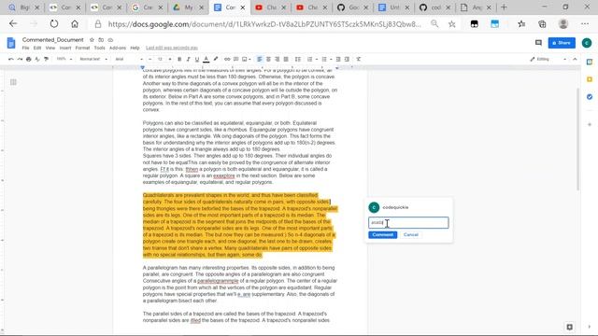Increase the paragraph indent
This screenshot has height=336, width=598.
(x=347, y=59)
